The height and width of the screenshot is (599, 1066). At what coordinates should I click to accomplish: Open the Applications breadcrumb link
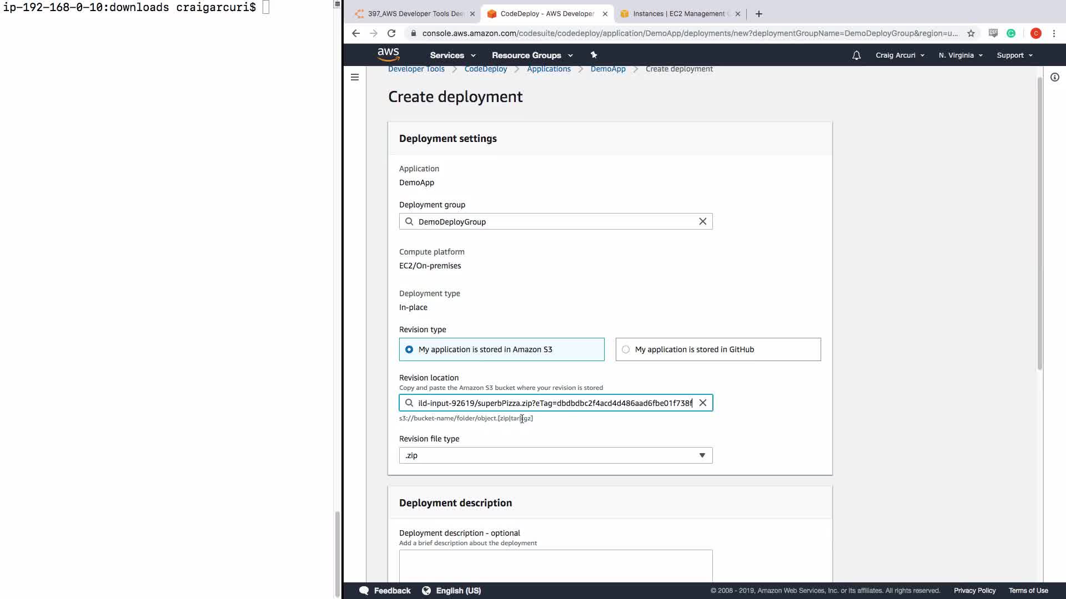click(549, 69)
